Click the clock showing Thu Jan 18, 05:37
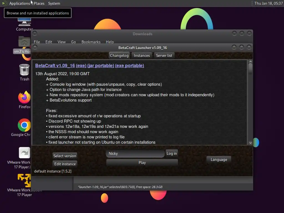 pos(268,3)
